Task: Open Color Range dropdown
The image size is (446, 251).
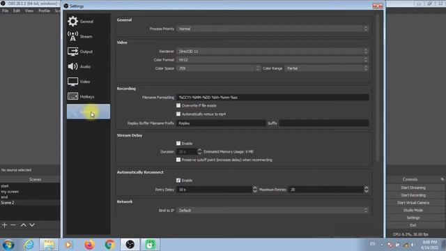Action: pos(327,68)
